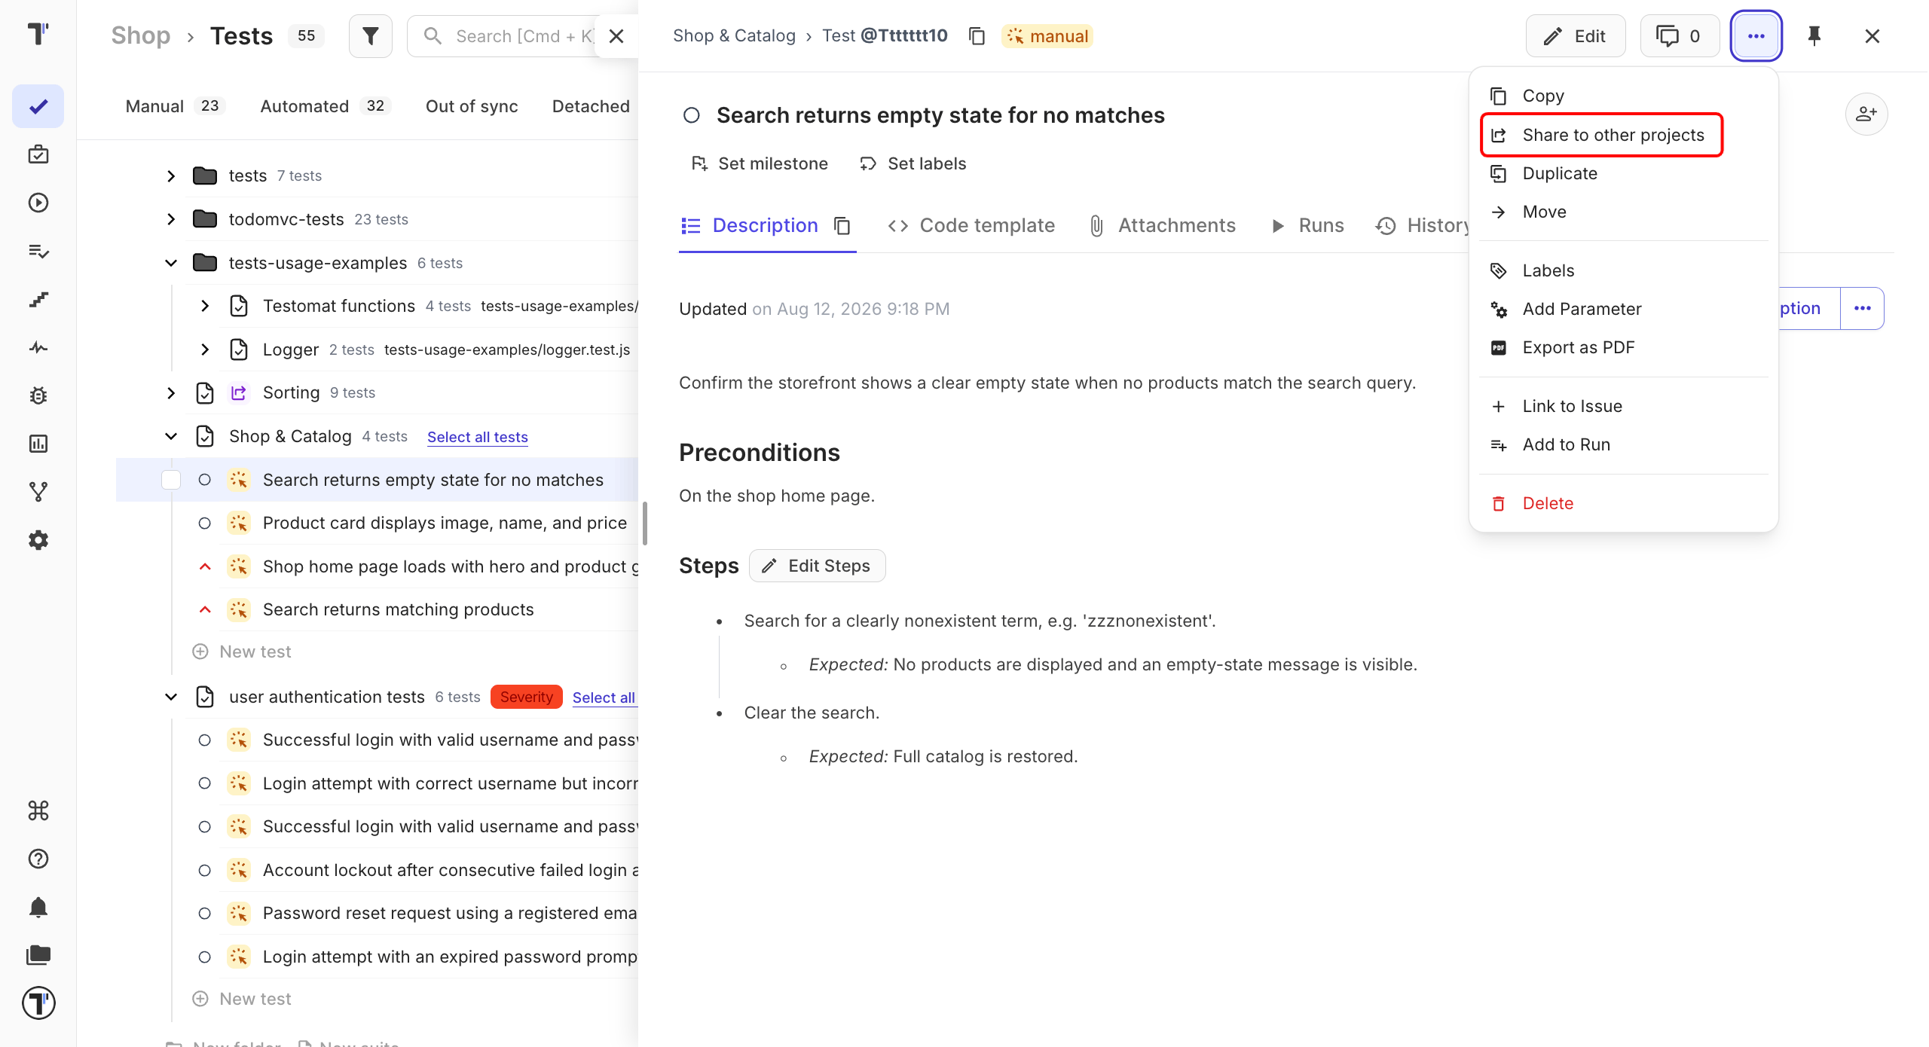1929x1047 pixels.
Task: Select Delete from the menu
Action: (1624, 503)
